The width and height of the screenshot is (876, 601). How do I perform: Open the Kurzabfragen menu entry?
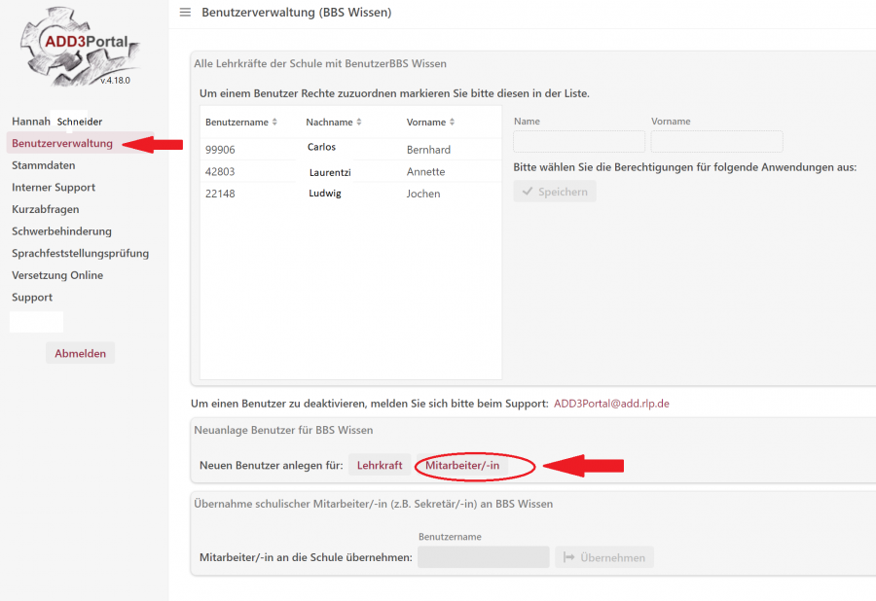tap(46, 209)
